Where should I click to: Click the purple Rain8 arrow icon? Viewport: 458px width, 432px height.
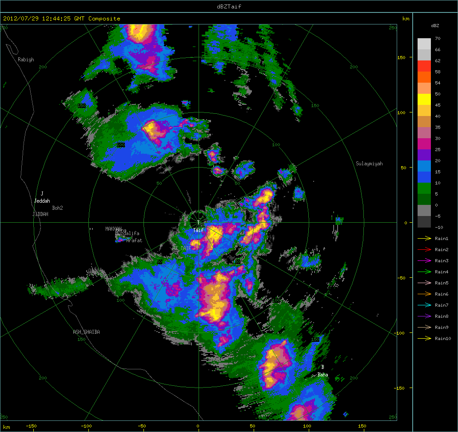pos(424,316)
